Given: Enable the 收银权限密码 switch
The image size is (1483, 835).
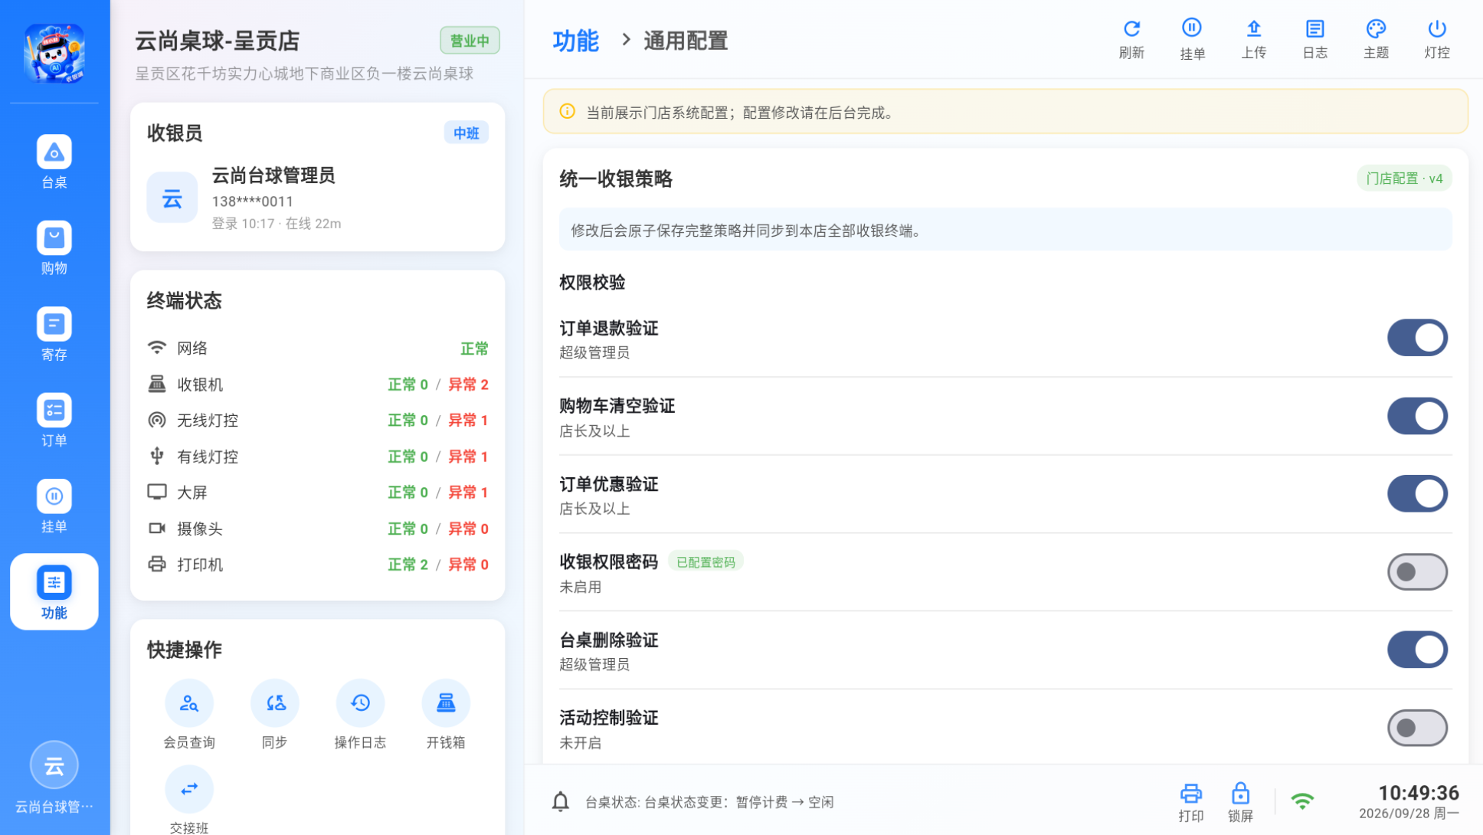Looking at the screenshot, I should tap(1417, 572).
